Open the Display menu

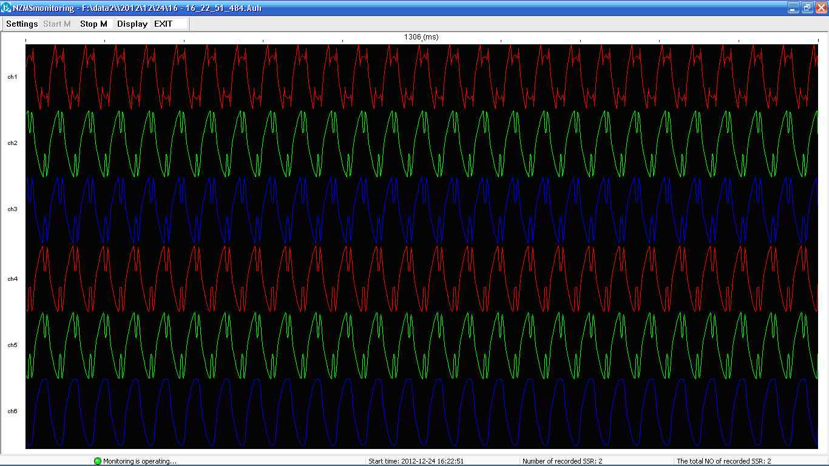pos(132,24)
